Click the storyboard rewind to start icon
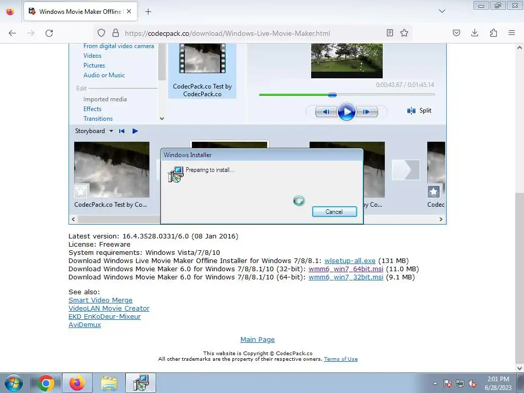Screen dimensions: 524x393 [x=122, y=131]
